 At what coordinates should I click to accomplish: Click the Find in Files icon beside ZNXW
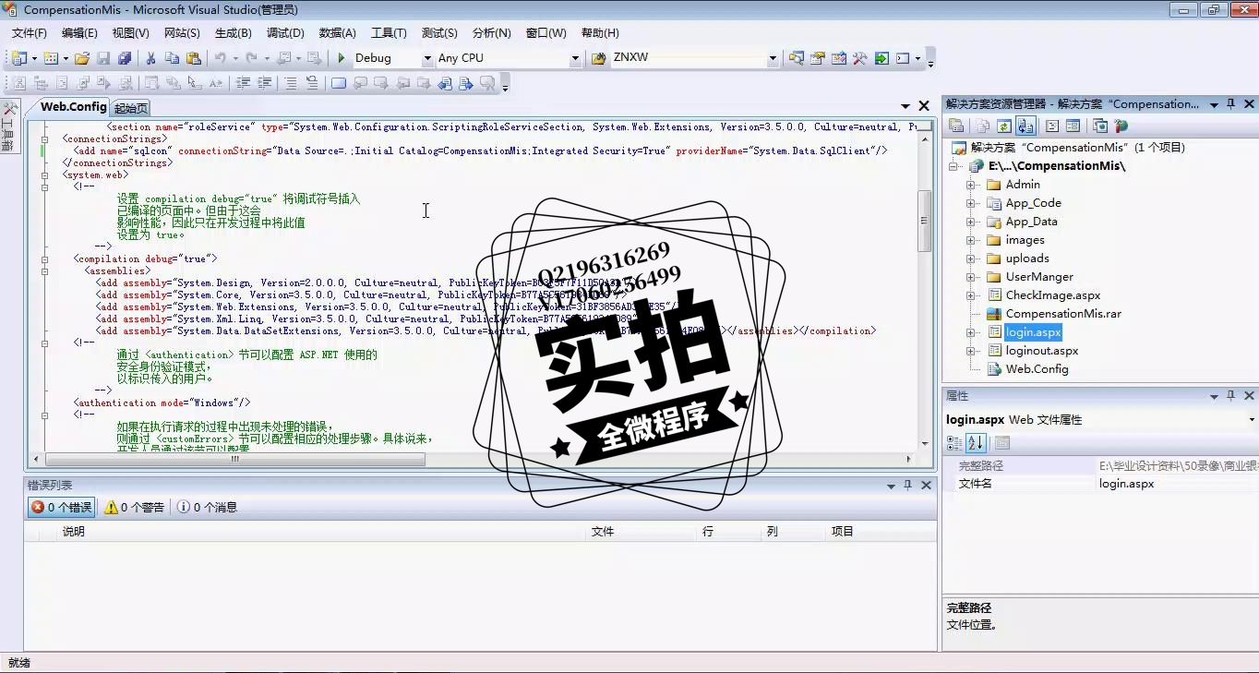[x=598, y=58]
